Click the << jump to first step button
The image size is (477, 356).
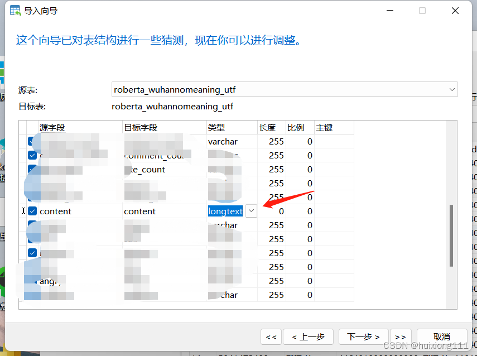271,336
